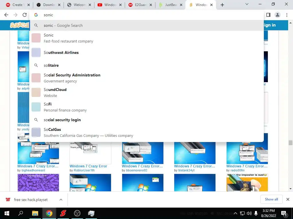
Task: Open author link tristank34yt
Action: coord(186,171)
